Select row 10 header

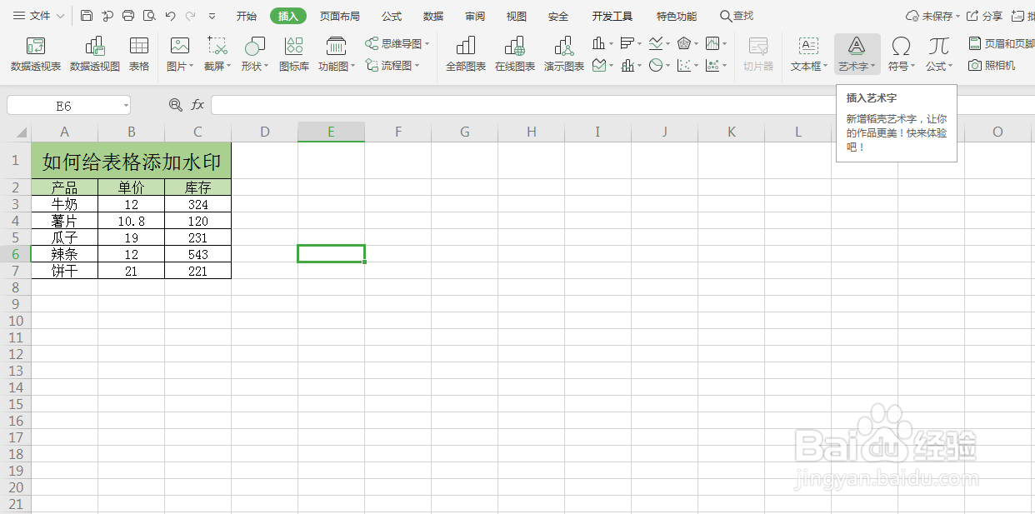15,321
